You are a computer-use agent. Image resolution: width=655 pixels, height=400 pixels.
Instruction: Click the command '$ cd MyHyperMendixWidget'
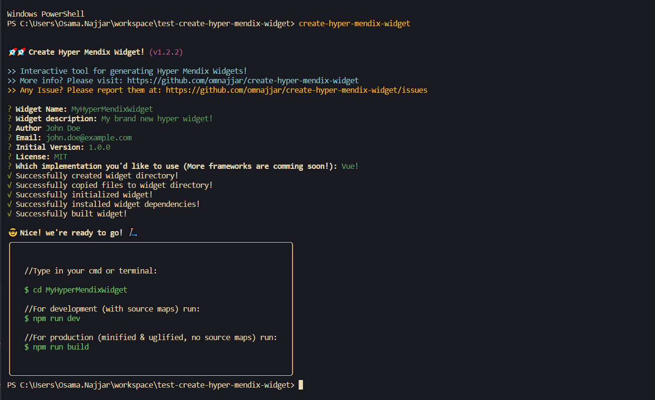click(76, 290)
